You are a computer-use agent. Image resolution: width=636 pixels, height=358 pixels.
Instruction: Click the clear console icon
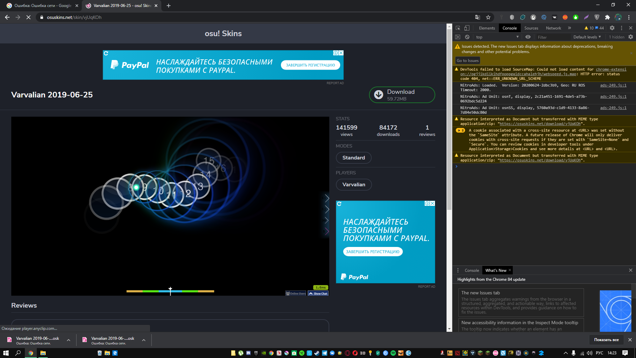(467, 37)
